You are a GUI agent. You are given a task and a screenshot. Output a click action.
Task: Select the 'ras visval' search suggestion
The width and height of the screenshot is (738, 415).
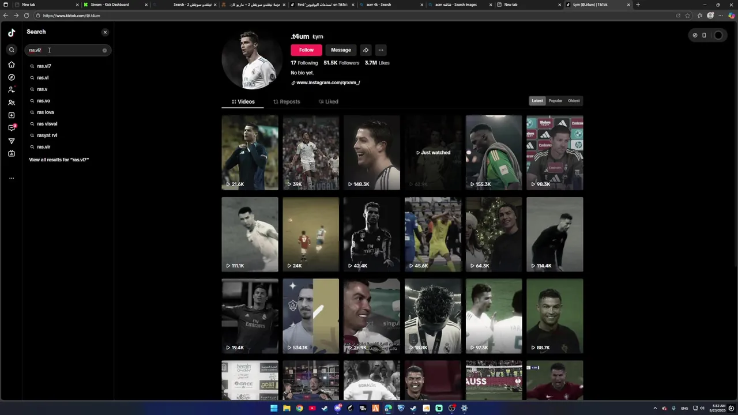(x=47, y=124)
